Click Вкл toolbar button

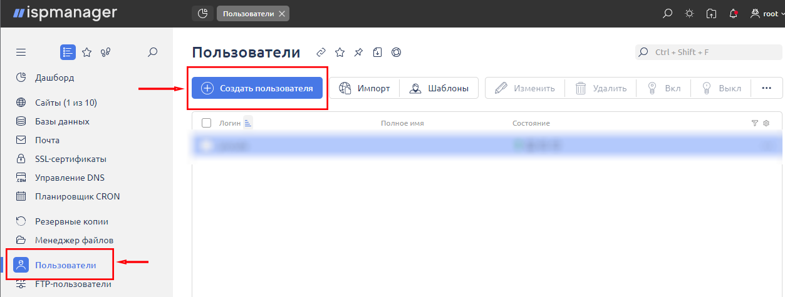[x=664, y=88]
